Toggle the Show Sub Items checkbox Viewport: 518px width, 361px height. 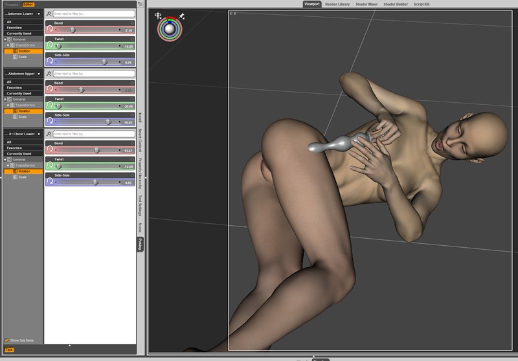[x=7, y=340]
